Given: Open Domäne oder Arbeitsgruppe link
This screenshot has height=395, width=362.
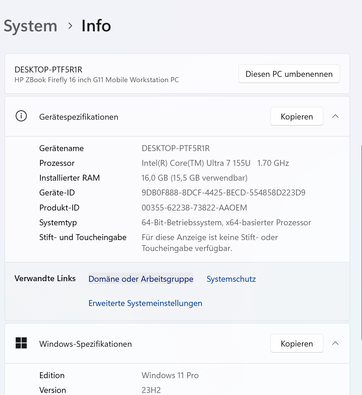Looking at the screenshot, I should [141, 279].
